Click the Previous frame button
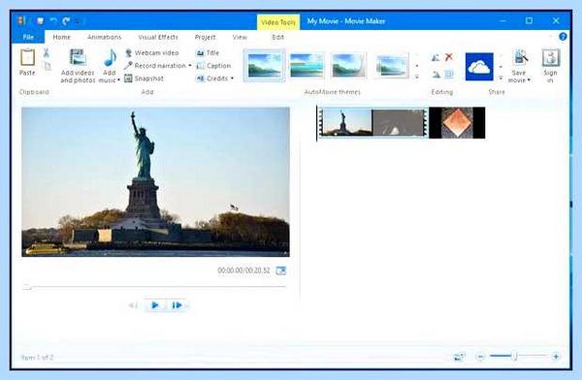Screen dimensions: 582x380 tap(133, 305)
